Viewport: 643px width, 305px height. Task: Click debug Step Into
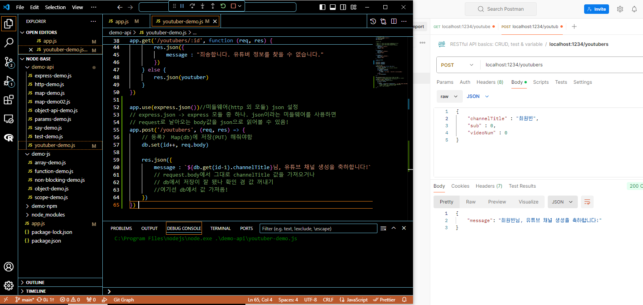(x=203, y=6)
